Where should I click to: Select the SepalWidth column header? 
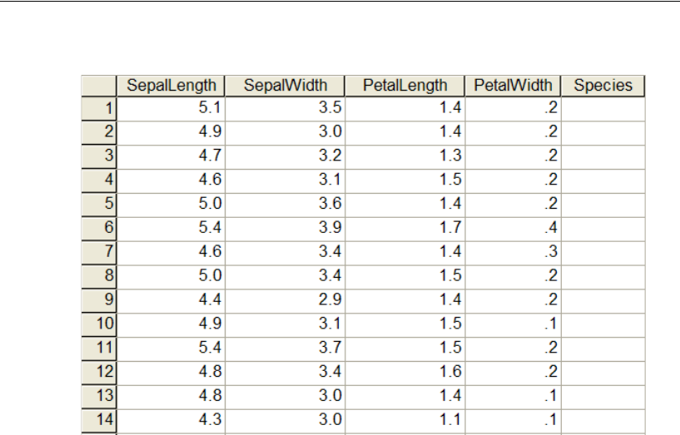click(285, 86)
